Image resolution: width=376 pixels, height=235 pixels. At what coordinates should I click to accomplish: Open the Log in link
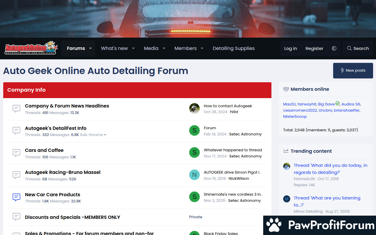pyautogui.click(x=291, y=48)
